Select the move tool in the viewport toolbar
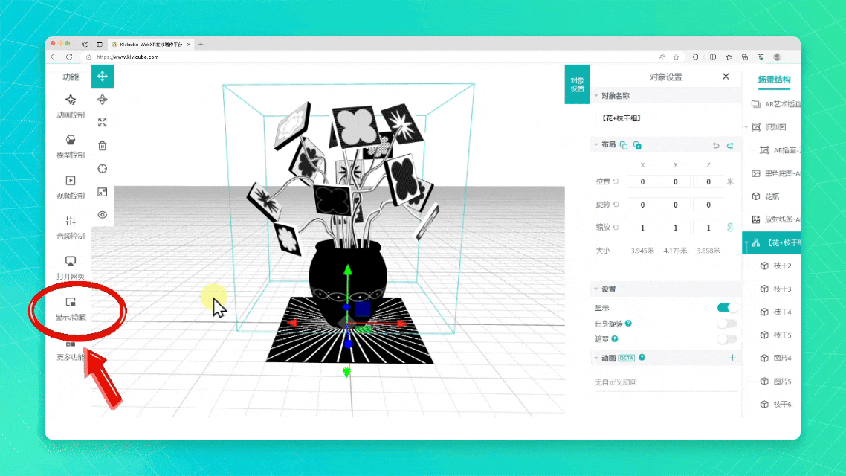The image size is (846, 476). coord(103,76)
